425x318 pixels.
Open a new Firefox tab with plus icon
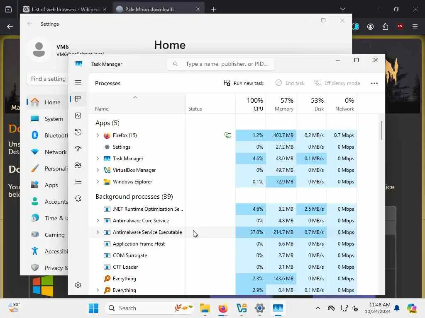pyautogui.click(x=214, y=10)
